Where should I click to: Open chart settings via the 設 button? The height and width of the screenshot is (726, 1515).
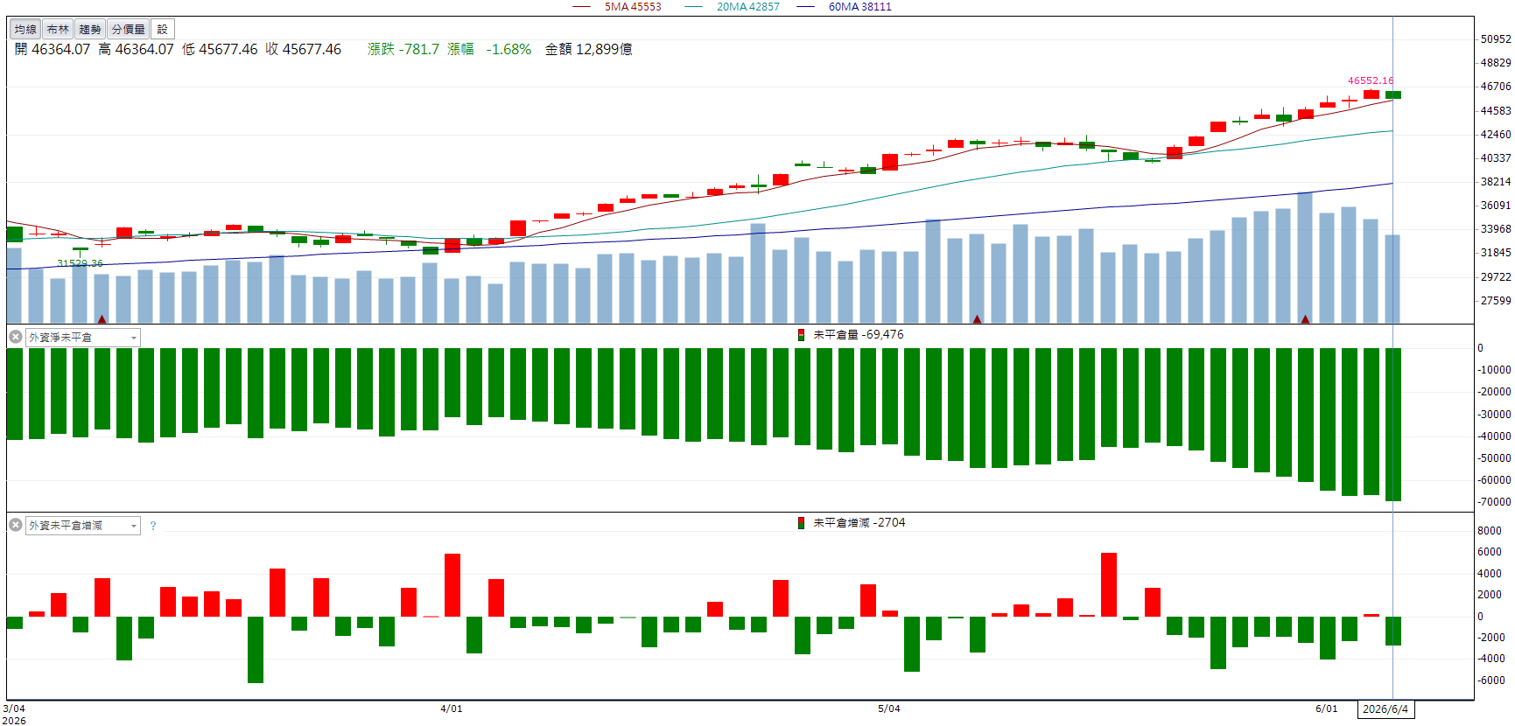(x=162, y=29)
